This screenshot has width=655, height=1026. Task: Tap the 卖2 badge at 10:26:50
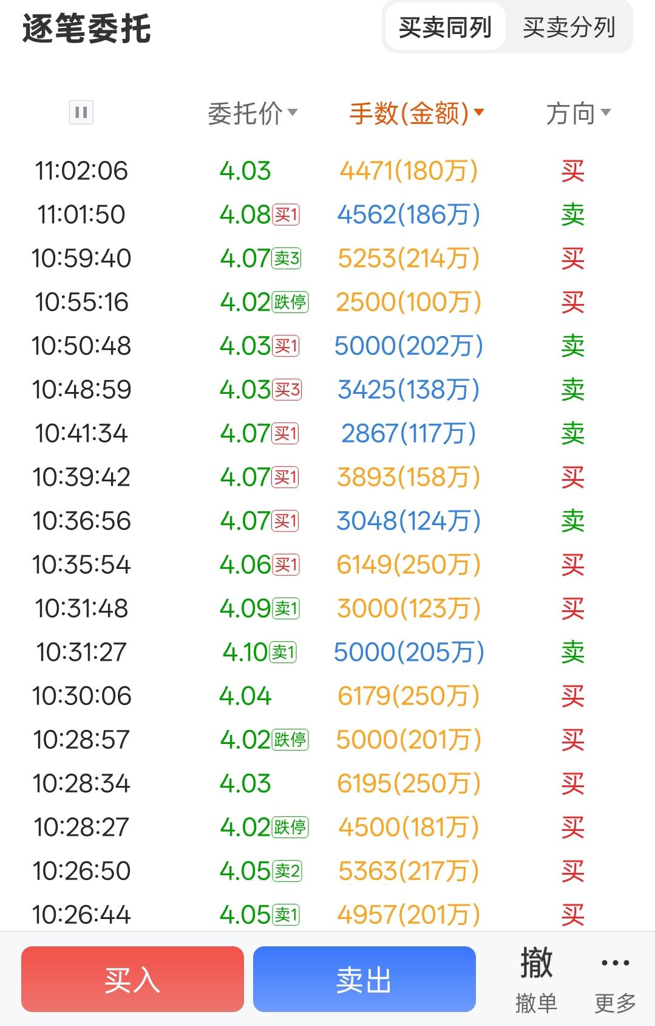click(x=287, y=871)
